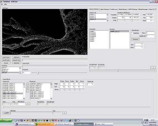The height and width of the screenshot is (126, 158).
Task: Switch to the Paint window in taskbar
Action: pyautogui.click(x=103, y=124)
